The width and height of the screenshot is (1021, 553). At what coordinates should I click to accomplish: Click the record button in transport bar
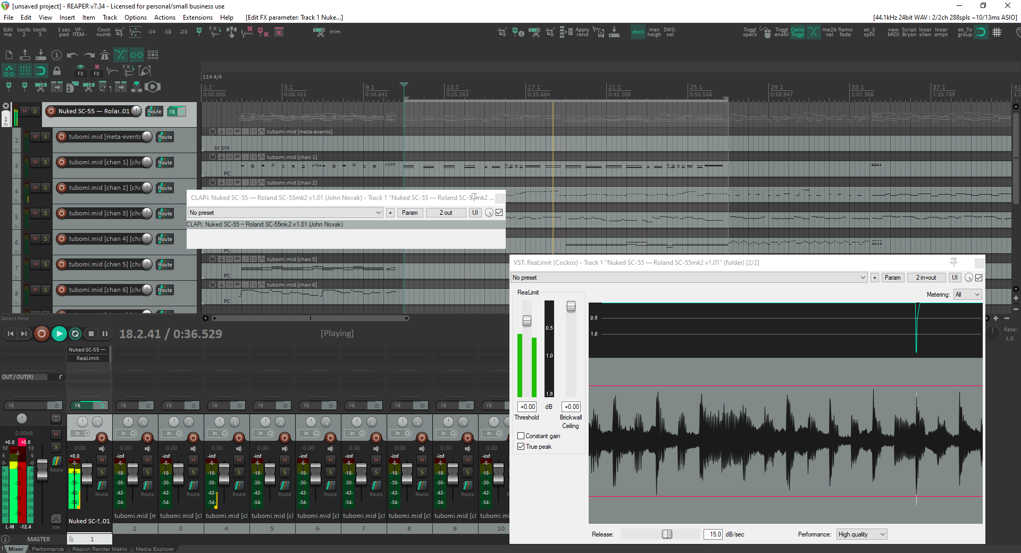41,334
